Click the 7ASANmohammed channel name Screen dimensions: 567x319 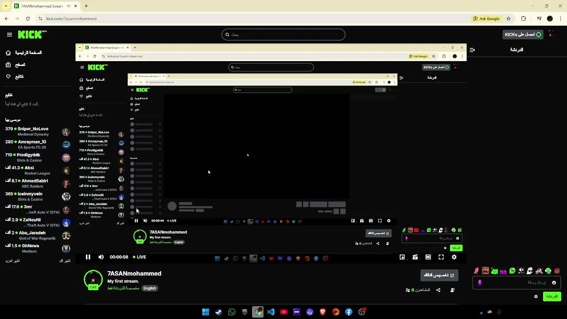coord(134,273)
